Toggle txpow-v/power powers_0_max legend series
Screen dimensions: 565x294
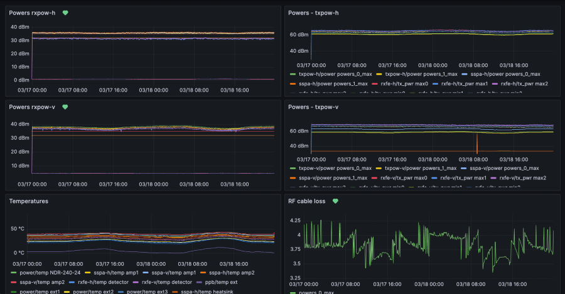pyautogui.click(x=335, y=169)
